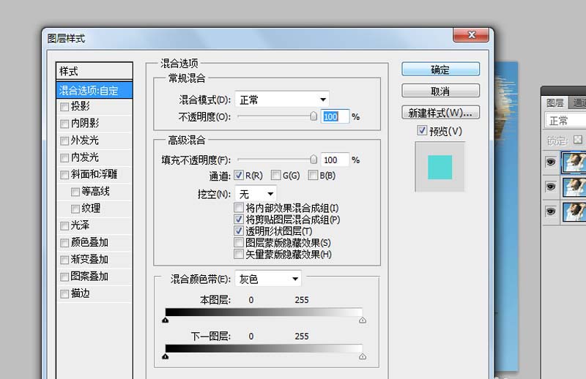Open the 混合模式 dropdown
586x379 pixels.
click(282, 100)
